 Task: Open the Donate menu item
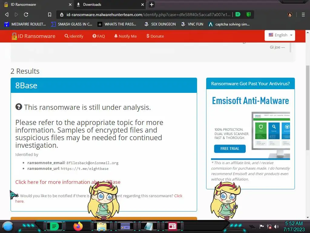click(155, 36)
